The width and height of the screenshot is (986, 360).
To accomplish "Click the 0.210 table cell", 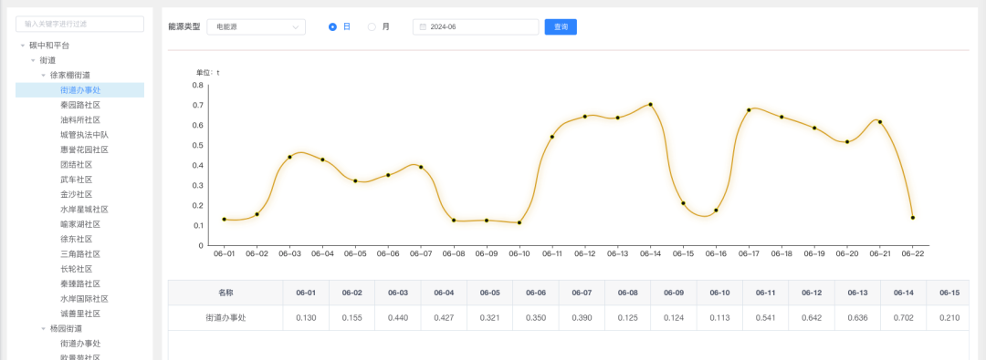I will click(x=949, y=318).
